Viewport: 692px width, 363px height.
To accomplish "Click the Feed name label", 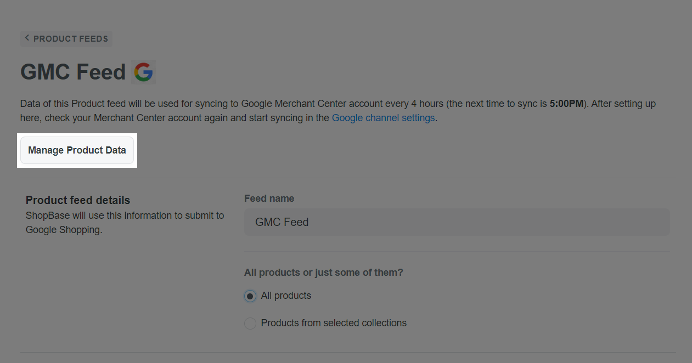I will (x=269, y=198).
